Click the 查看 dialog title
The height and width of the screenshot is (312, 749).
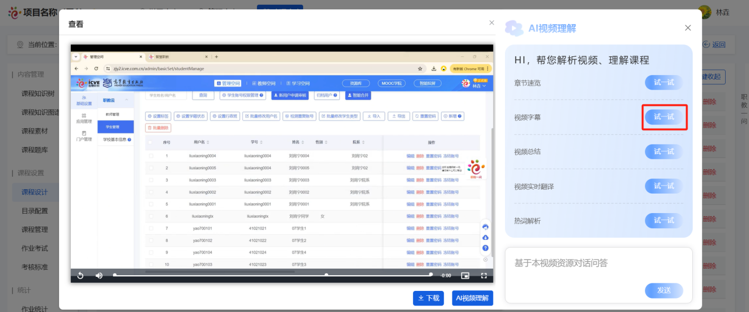click(x=76, y=24)
